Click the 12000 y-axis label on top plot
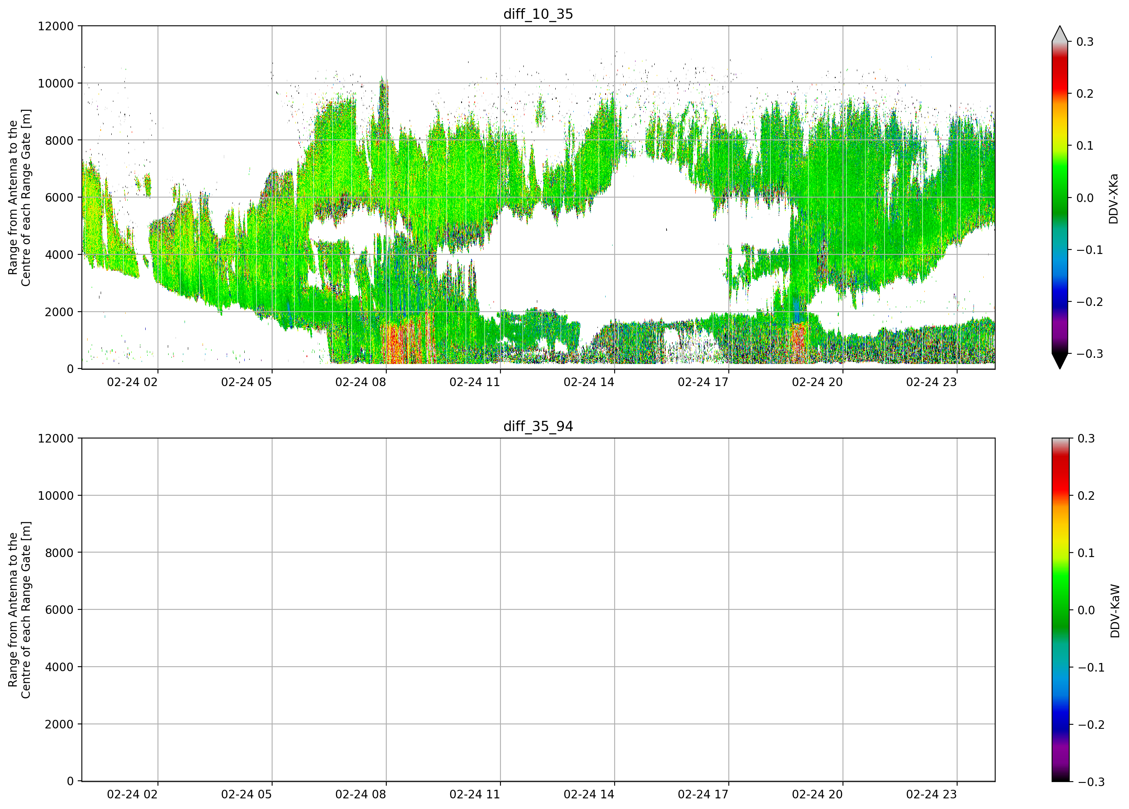 click(56, 26)
